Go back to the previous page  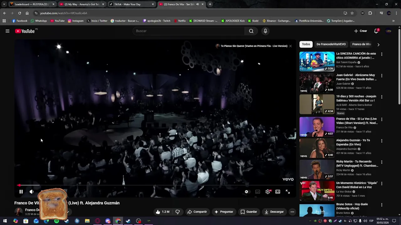4,13
